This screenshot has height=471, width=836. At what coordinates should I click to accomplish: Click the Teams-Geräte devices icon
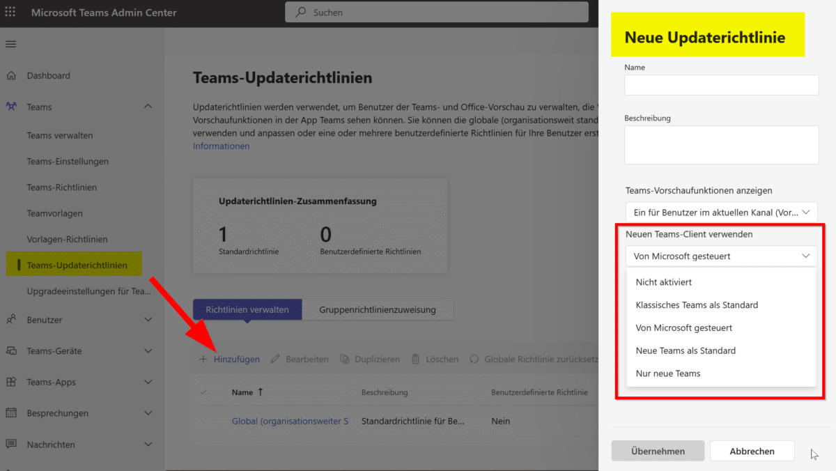[x=11, y=351]
